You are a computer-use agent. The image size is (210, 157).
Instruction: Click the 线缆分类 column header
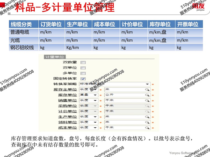click(x=21, y=24)
